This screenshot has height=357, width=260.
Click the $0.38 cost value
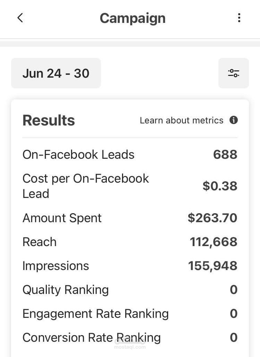(x=220, y=186)
